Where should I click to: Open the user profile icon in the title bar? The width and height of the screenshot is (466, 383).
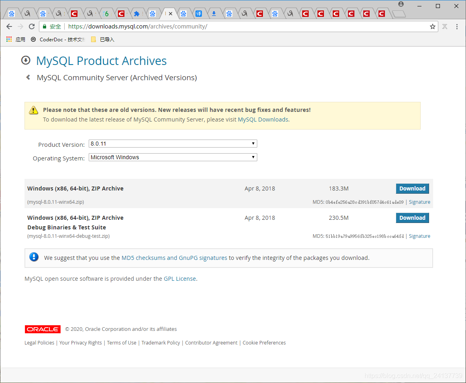[x=401, y=4]
